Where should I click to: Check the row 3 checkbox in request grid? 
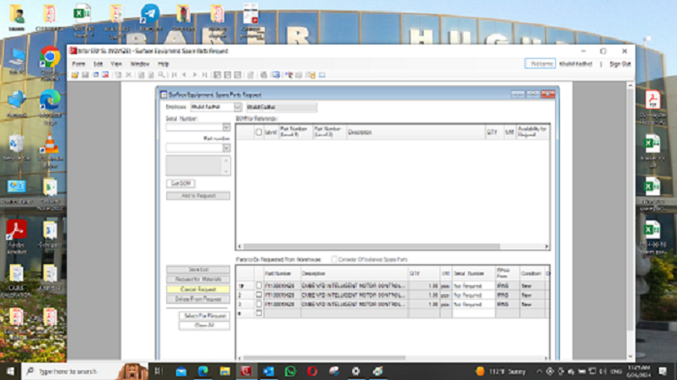259,304
